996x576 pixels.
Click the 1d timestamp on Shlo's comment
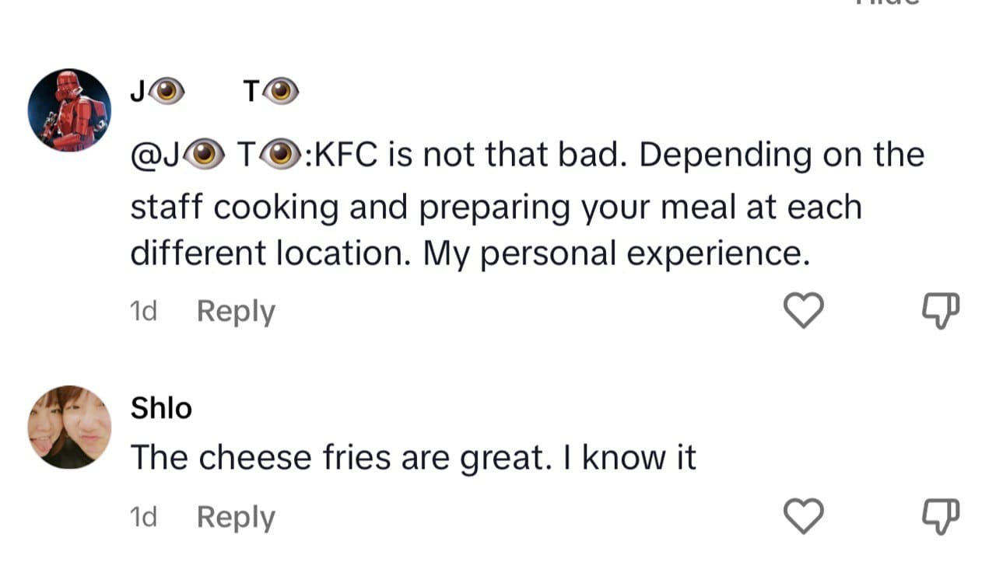143,517
